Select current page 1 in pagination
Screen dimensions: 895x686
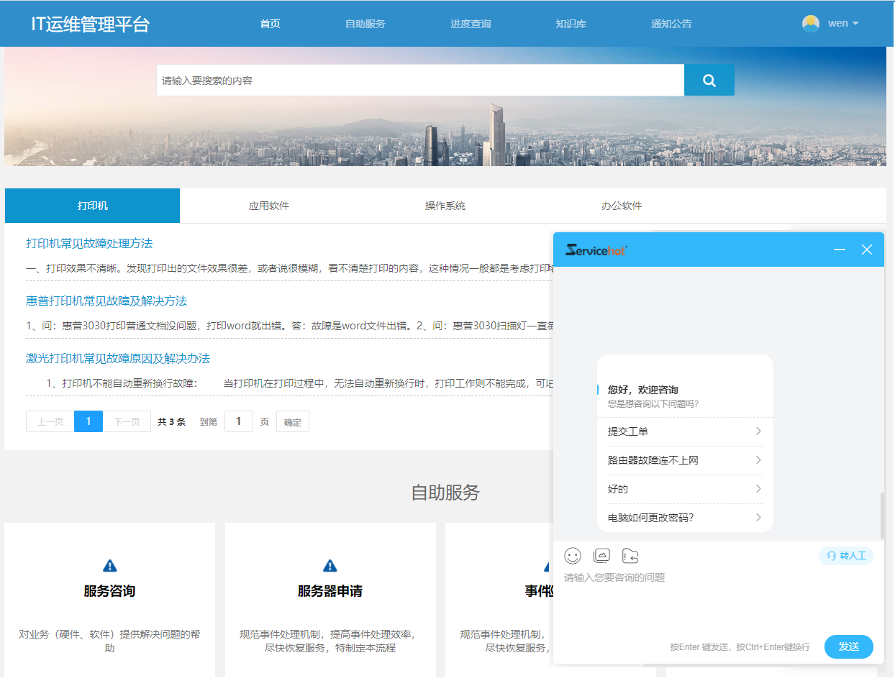point(88,421)
